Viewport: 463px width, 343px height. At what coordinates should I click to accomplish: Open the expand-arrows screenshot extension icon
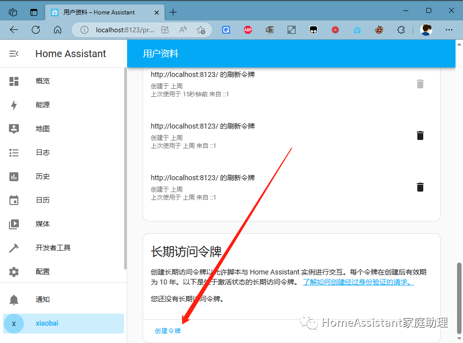(292, 29)
